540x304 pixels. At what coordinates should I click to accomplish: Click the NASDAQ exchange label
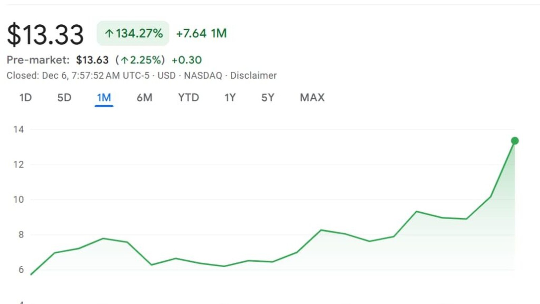click(203, 75)
